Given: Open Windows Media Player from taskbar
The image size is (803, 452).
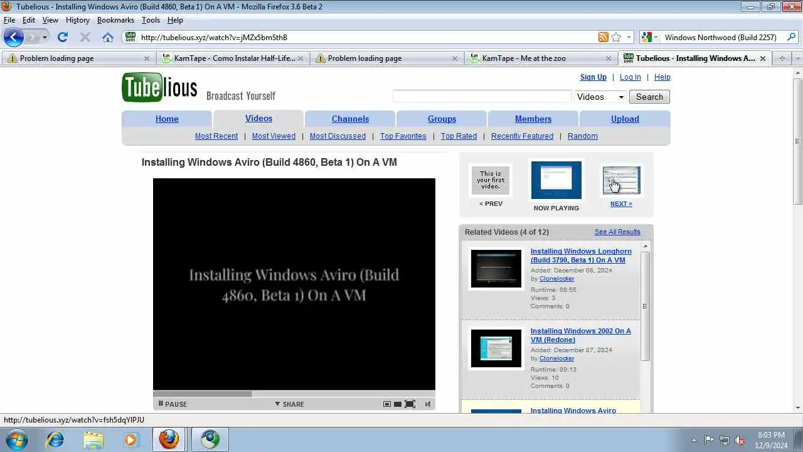Looking at the screenshot, I should pos(130,439).
